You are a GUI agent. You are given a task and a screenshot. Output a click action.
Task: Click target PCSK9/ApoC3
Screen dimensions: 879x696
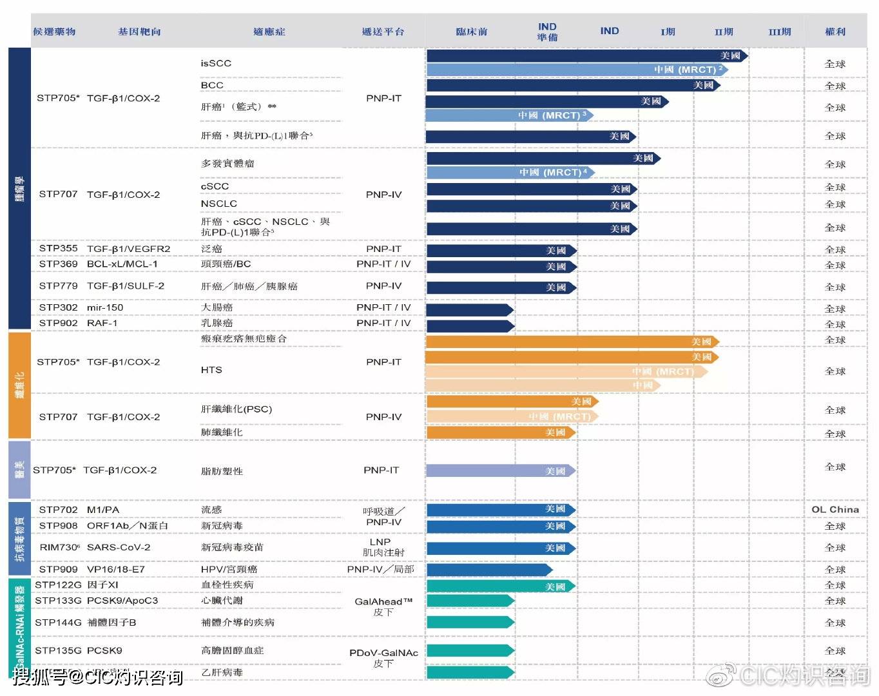[x=122, y=601]
